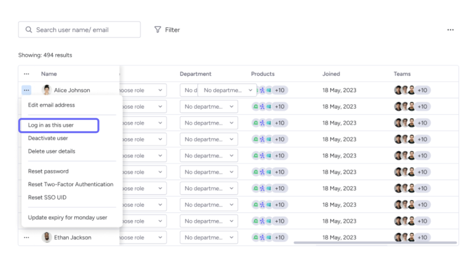The height and width of the screenshot is (259, 472).
Task: Choose Deactivate user from menu
Action: click(x=48, y=138)
